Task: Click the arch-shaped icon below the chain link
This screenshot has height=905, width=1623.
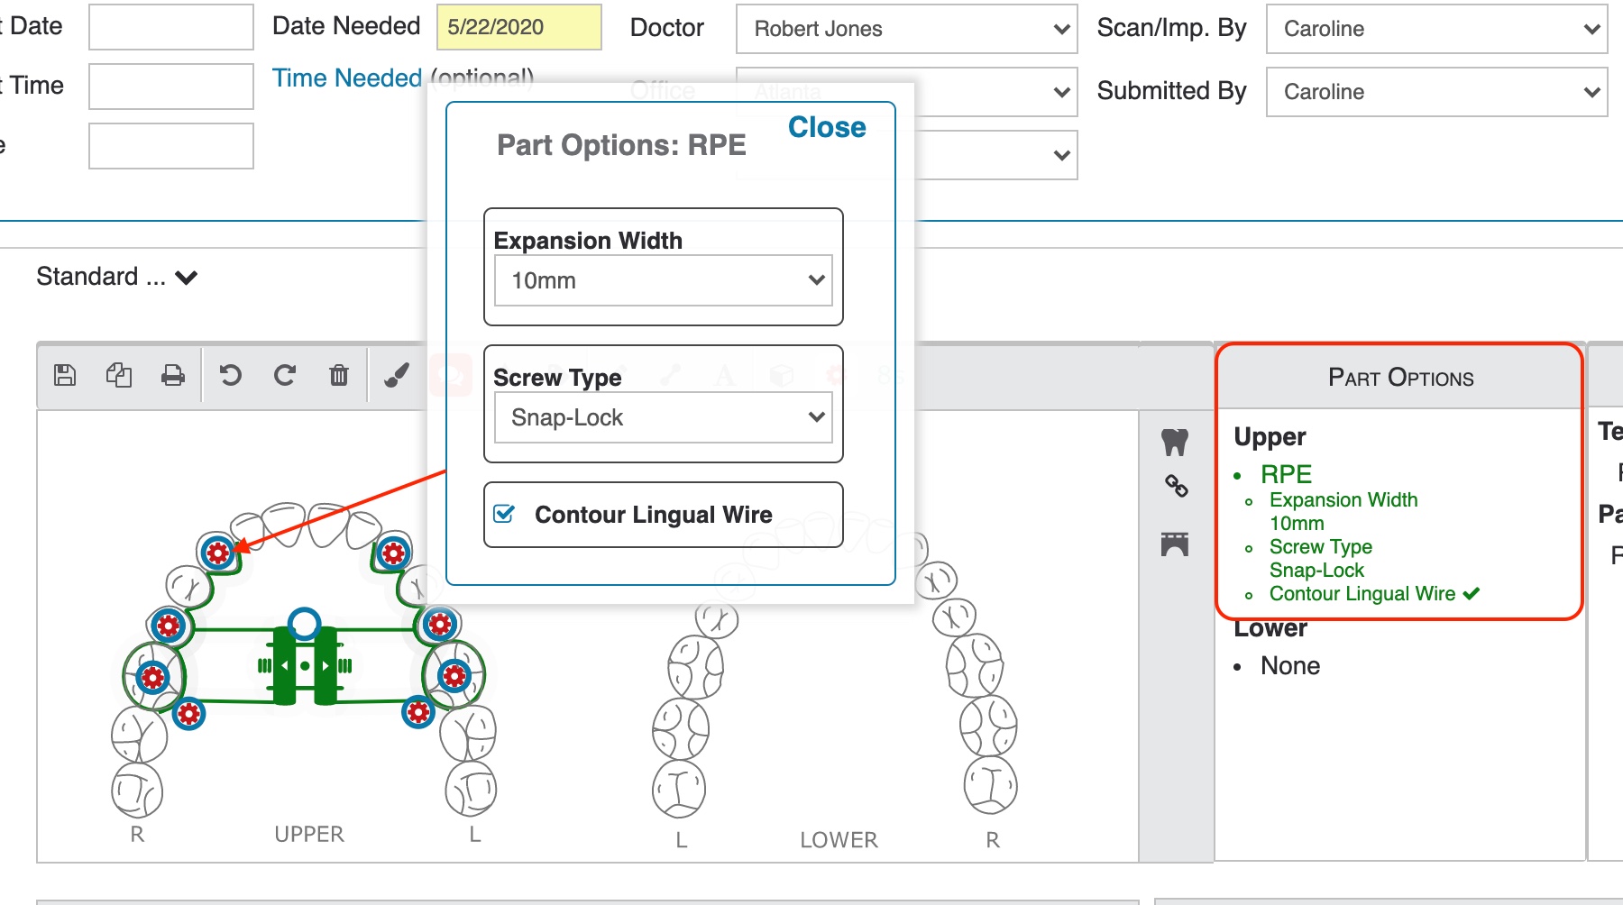Action: coord(1175,544)
